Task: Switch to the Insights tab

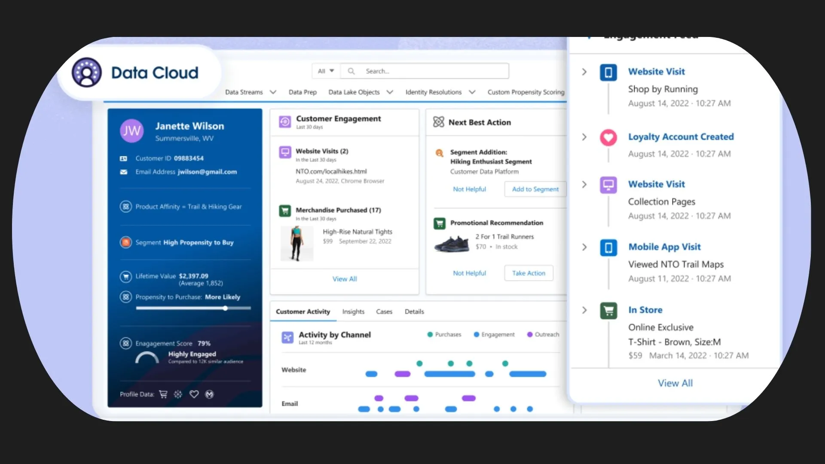Action: point(353,311)
